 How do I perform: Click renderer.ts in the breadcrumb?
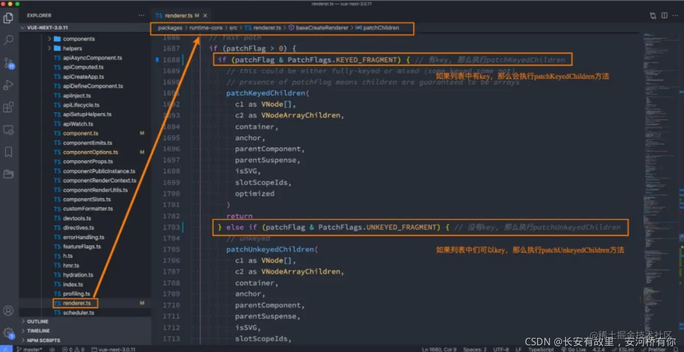click(263, 28)
